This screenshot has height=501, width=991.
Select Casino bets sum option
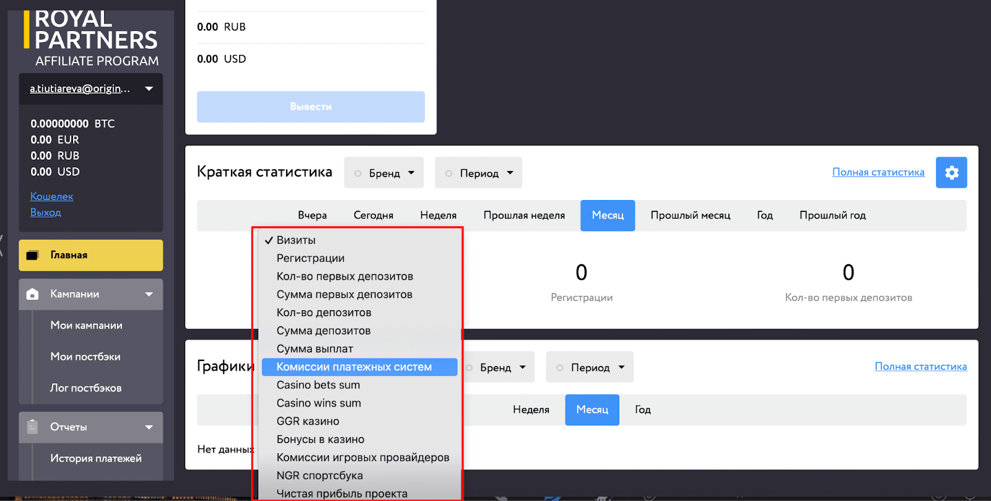[x=318, y=385]
